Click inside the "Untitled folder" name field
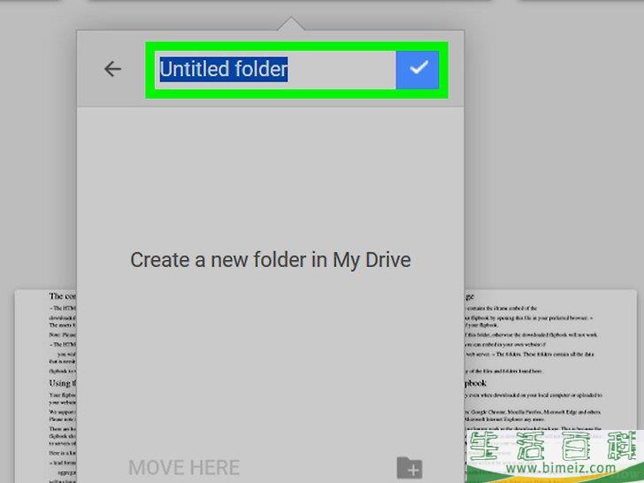 (x=341, y=69)
